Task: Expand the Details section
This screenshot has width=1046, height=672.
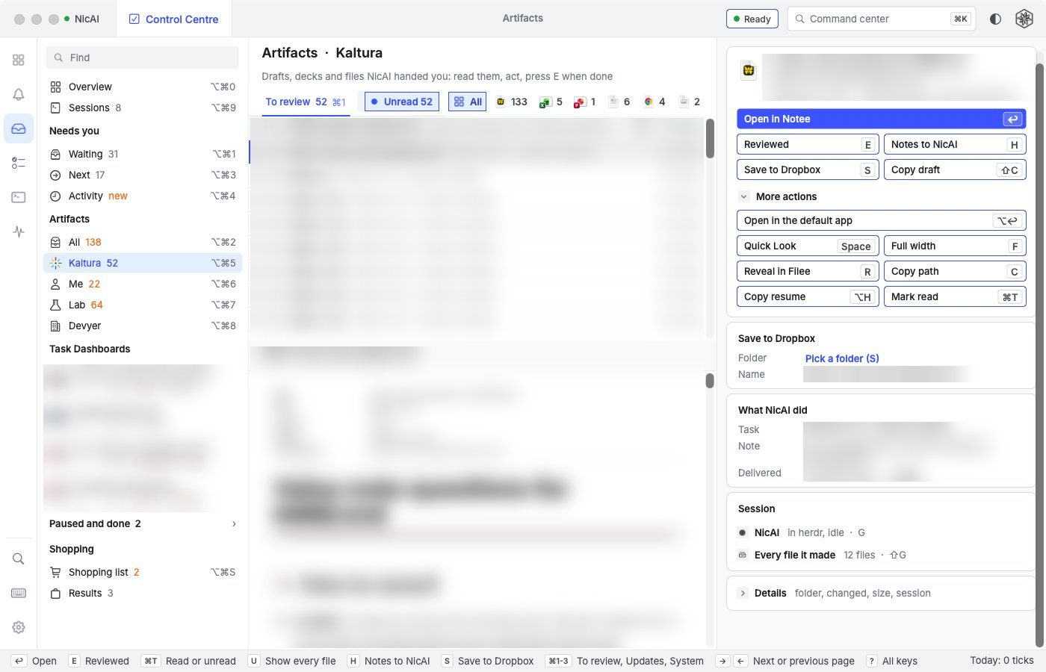Action: pos(743,593)
